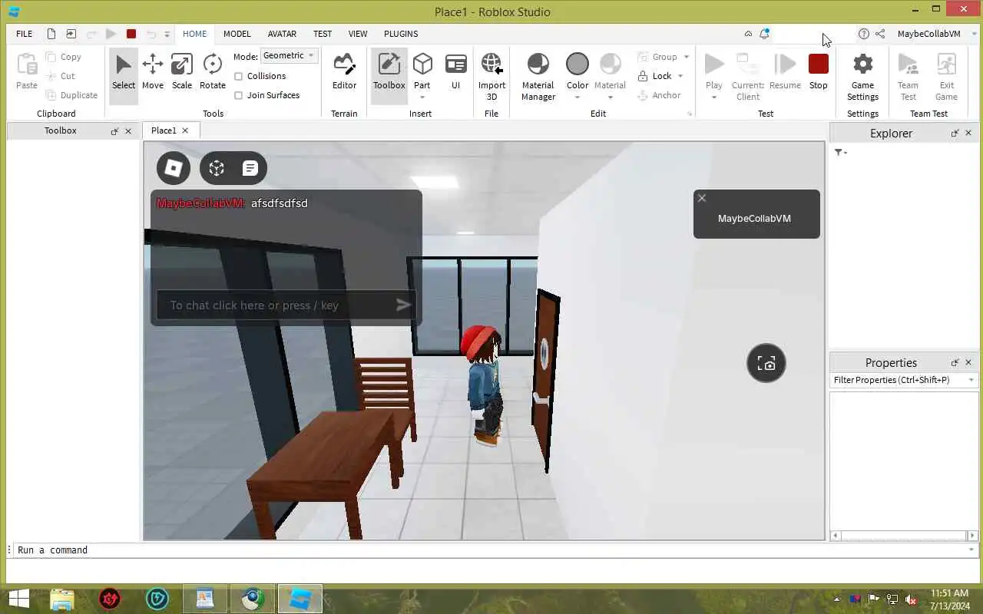Expand the Color dropdown arrow

point(578,97)
